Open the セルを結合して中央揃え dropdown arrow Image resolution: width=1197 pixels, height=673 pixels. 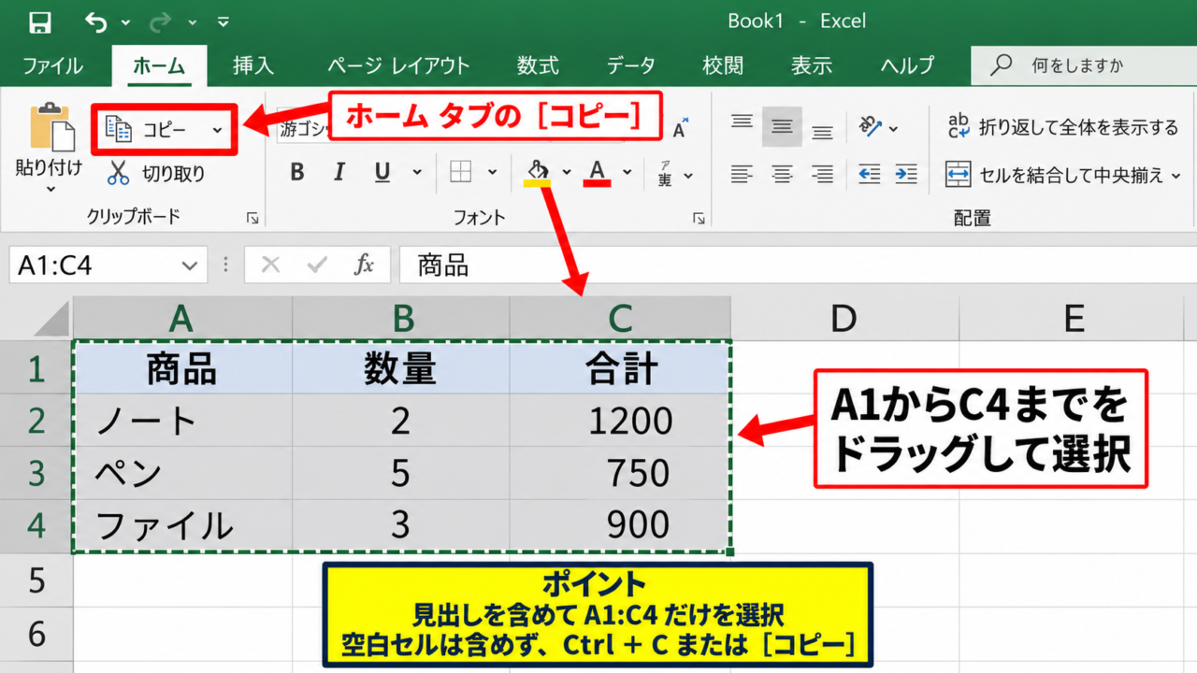pyautogui.click(x=1176, y=175)
